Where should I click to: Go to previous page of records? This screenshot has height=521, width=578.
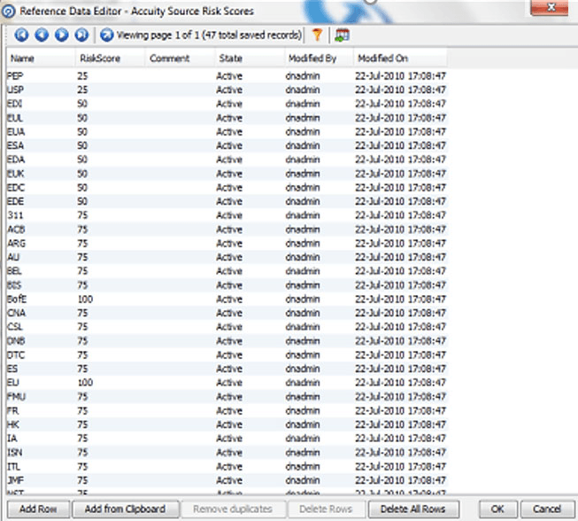[42, 35]
